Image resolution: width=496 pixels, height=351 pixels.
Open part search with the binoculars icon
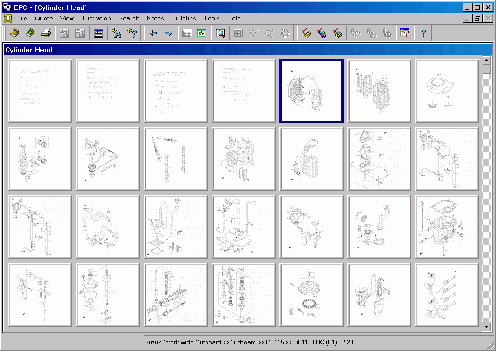click(116, 33)
